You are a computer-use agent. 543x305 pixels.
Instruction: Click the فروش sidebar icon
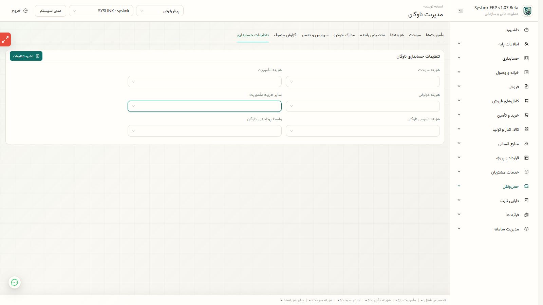pyautogui.click(x=526, y=87)
